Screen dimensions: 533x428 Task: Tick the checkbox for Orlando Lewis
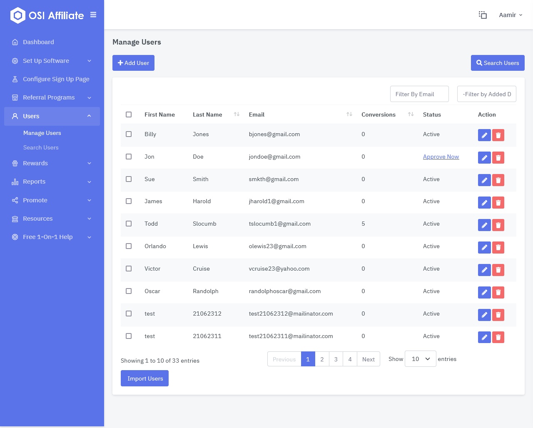[x=129, y=246]
